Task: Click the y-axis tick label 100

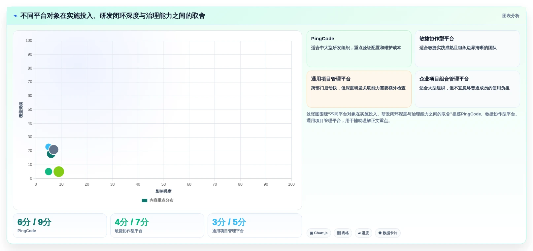Action: click(x=29, y=41)
